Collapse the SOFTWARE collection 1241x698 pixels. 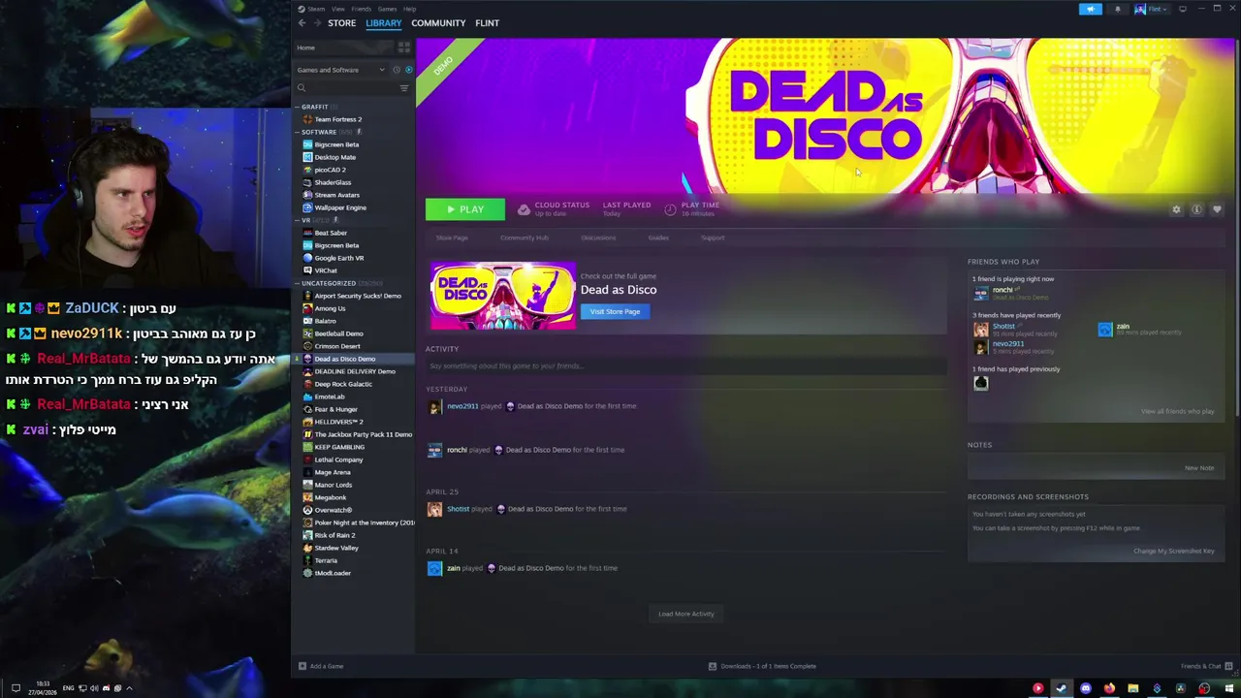(x=296, y=132)
